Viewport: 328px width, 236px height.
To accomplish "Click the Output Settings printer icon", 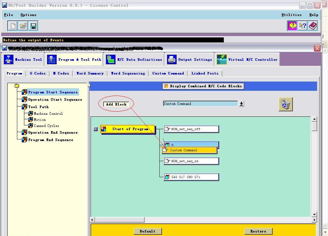I will tap(172, 59).
